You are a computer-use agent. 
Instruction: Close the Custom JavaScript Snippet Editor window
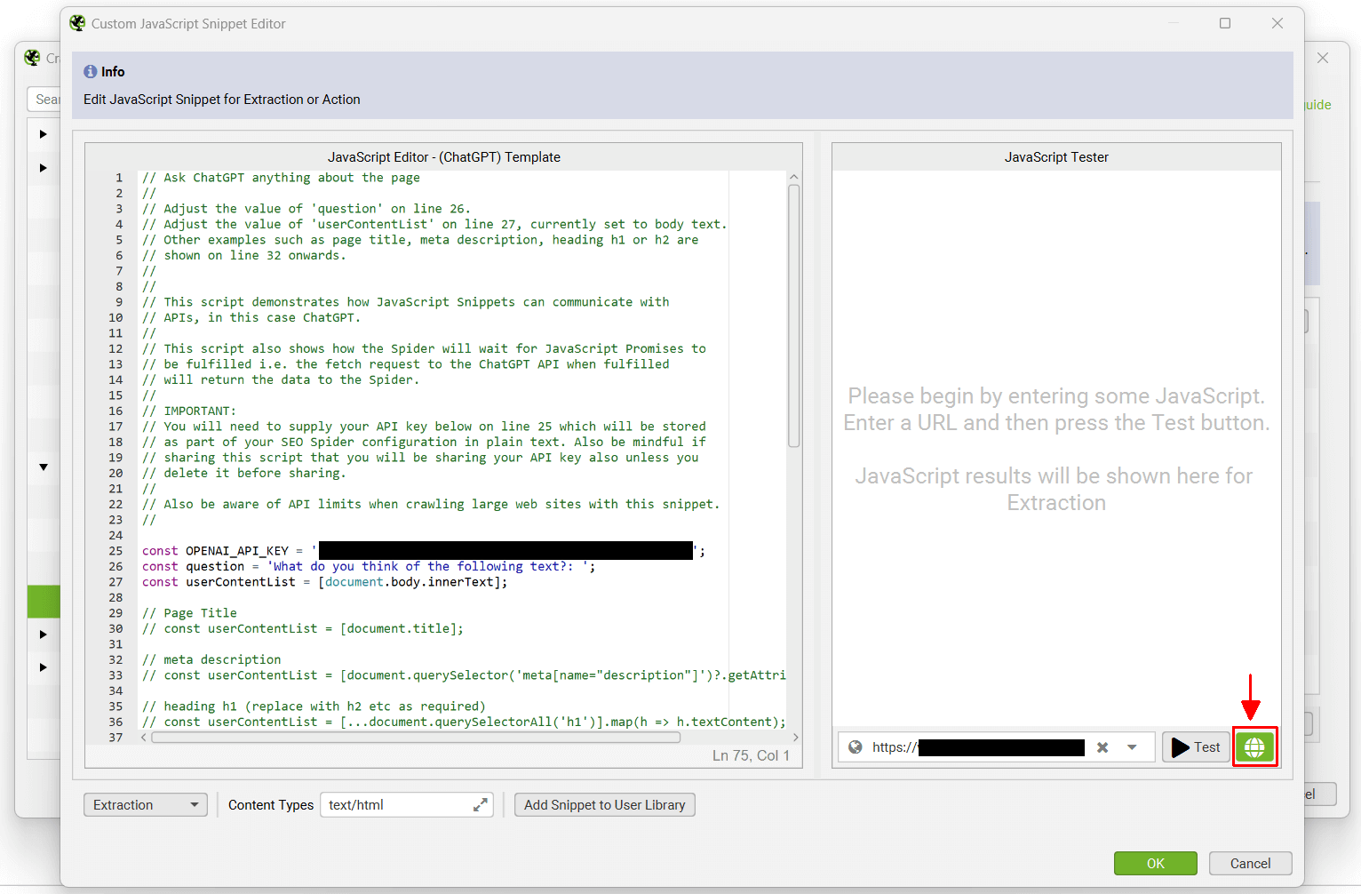(1277, 23)
